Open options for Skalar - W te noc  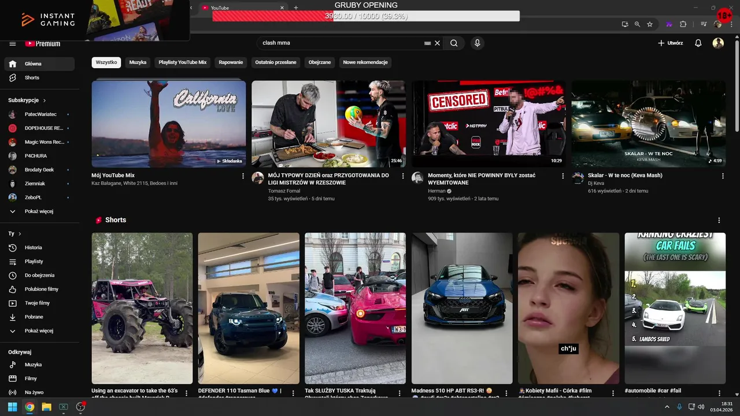pos(723,176)
